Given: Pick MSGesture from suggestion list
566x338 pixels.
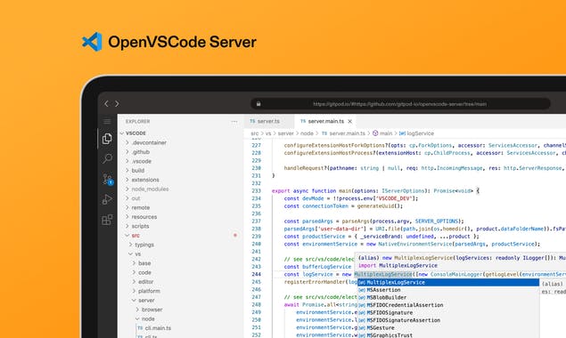Looking at the screenshot, I should point(448,328).
